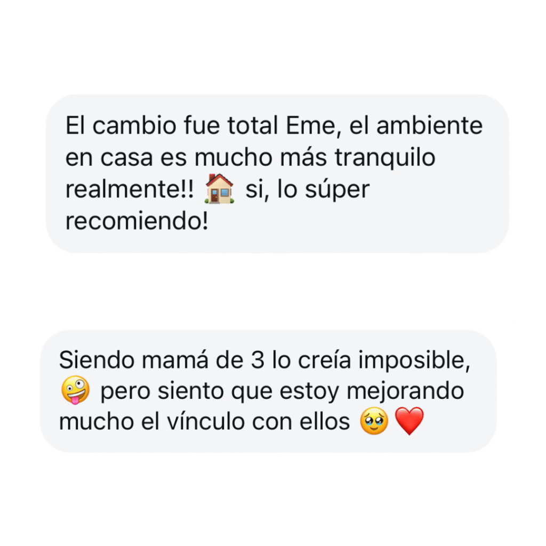Select the first message bubble about 'El cambio'

[277, 173]
